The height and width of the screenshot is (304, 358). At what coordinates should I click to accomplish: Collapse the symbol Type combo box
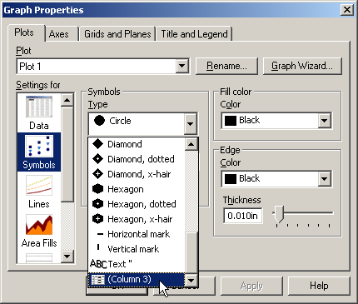pos(190,123)
